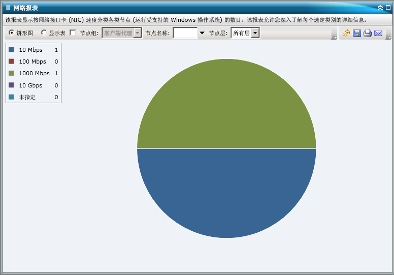Click the blue 10 Mbps legend swatch

11,49
